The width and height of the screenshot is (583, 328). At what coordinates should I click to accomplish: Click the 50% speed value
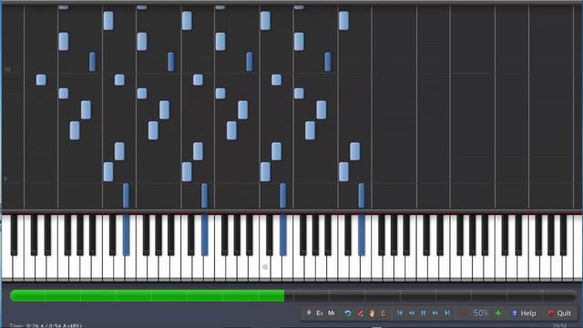(481, 313)
